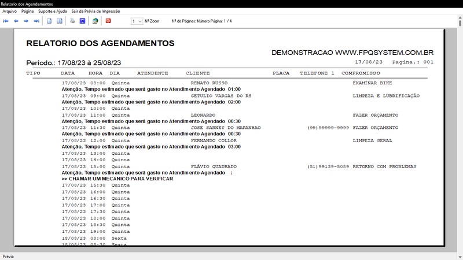Click the RELATORIO DOS AGENDAMENTOS heading
This screenshot has height=260, width=463.
[x=100, y=43]
